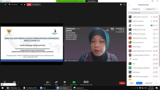Click the blue Mute All button
This screenshot has width=160, height=90.
click(139, 83)
